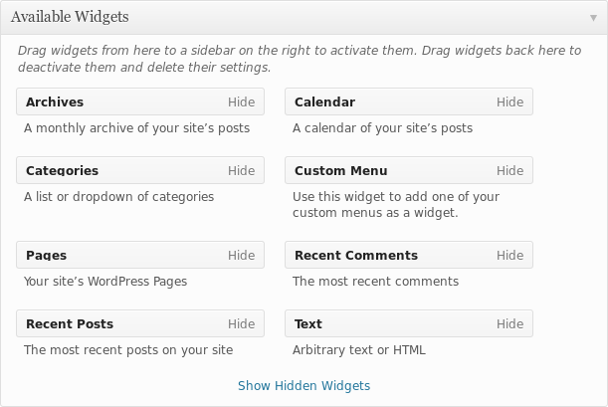Select the Recent Comments widget title
This screenshot has height=407, width=608.
click(x=356, y=255)
